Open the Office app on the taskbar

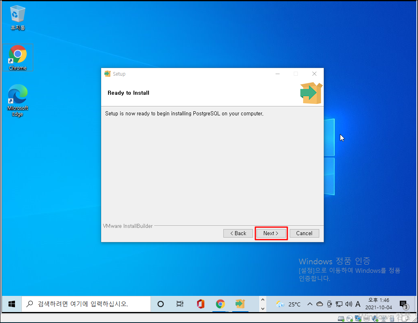200,304
